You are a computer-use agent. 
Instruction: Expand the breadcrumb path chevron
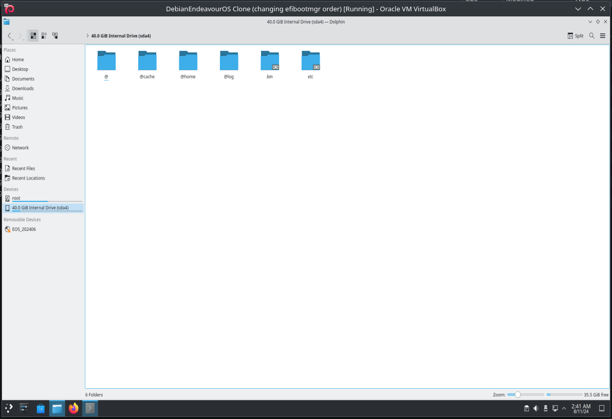click(88, 36)
